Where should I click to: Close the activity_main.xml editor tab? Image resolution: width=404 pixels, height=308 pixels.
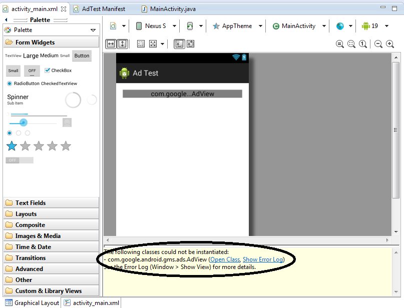click(64, 9)
